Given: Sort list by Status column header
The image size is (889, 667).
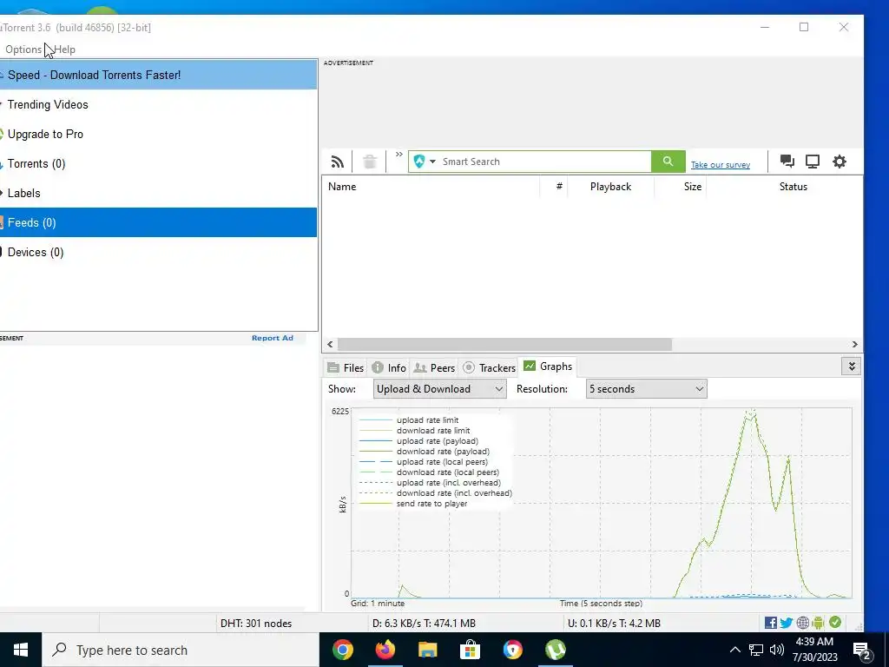Looking at the screenshot, I should click(x=793, y=187).
